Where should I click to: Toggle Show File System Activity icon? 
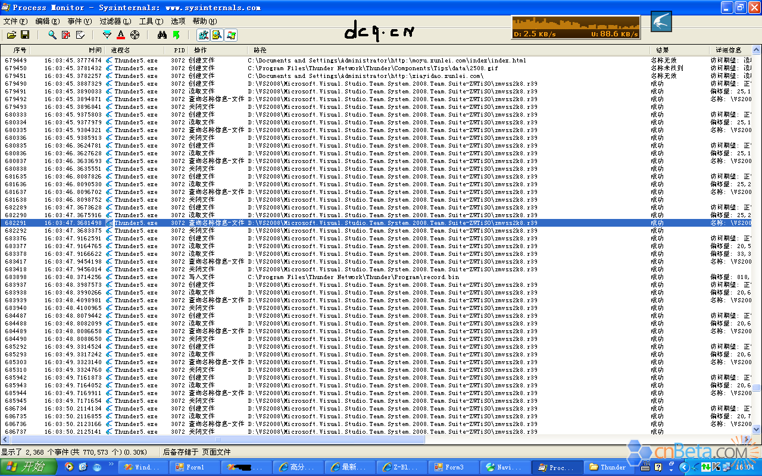(217, 35)
